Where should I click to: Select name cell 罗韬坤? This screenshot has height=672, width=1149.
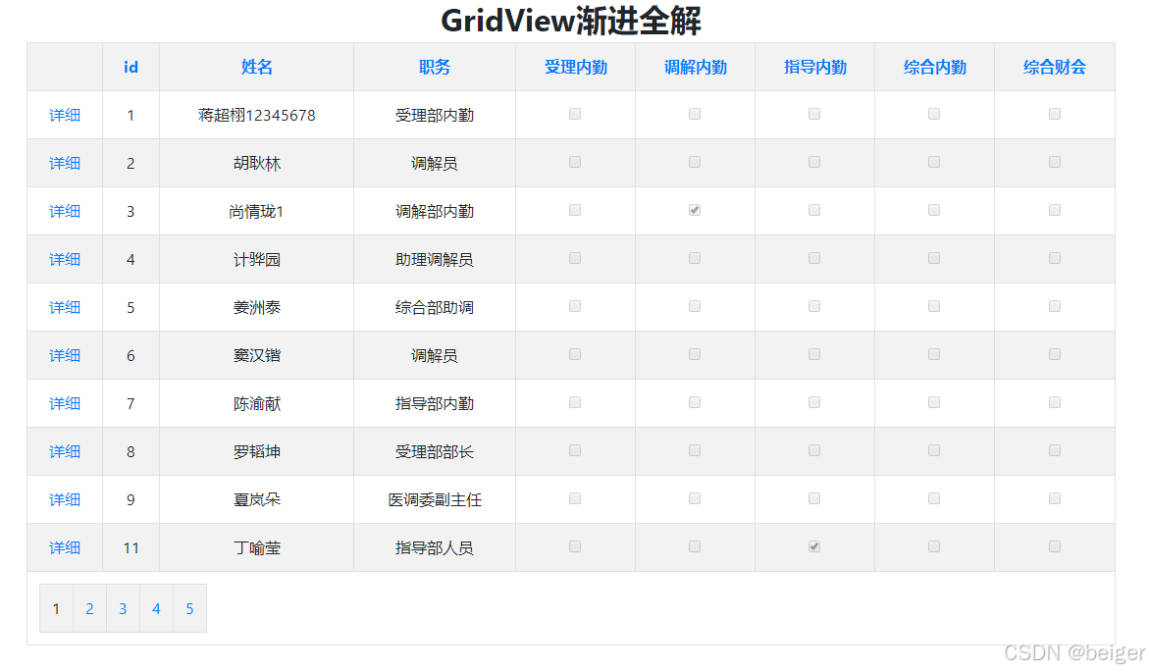pyautogui.click(x=256, y=451)
